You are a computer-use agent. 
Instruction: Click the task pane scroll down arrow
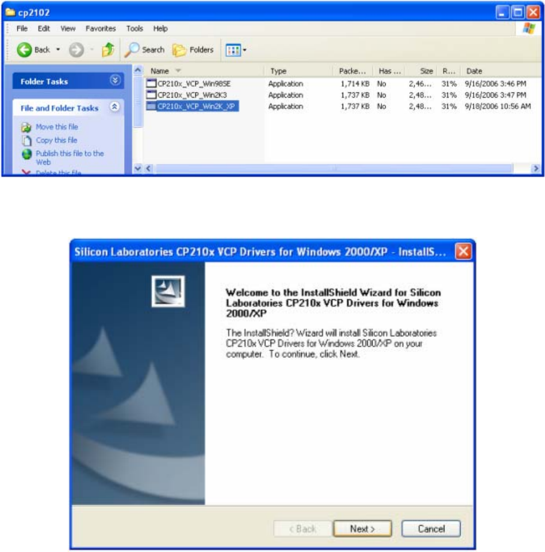coord(138,169)
